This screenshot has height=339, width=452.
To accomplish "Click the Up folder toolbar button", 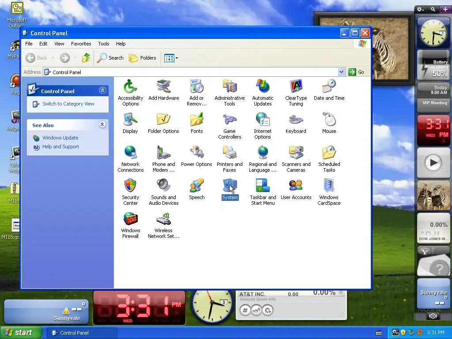I will tap(86, 58).
